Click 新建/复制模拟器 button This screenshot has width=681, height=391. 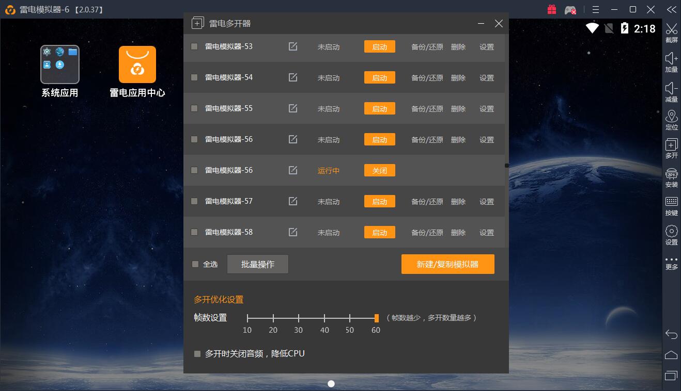447,264
